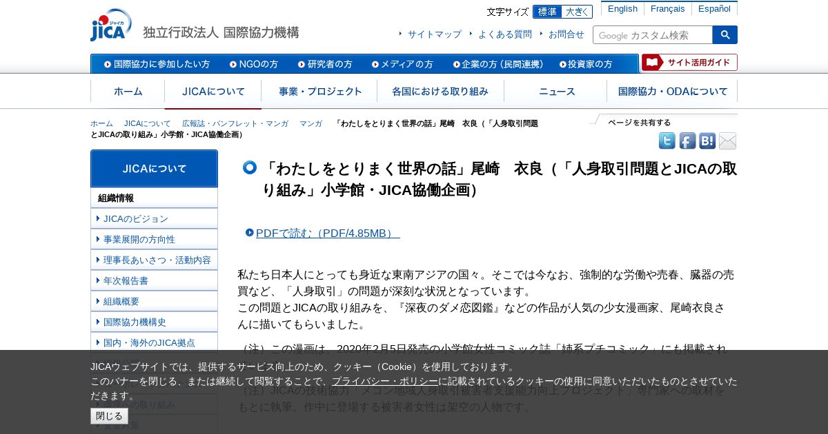Open sidebar 組織概要
828x434 pixels.
click(154, 301)
